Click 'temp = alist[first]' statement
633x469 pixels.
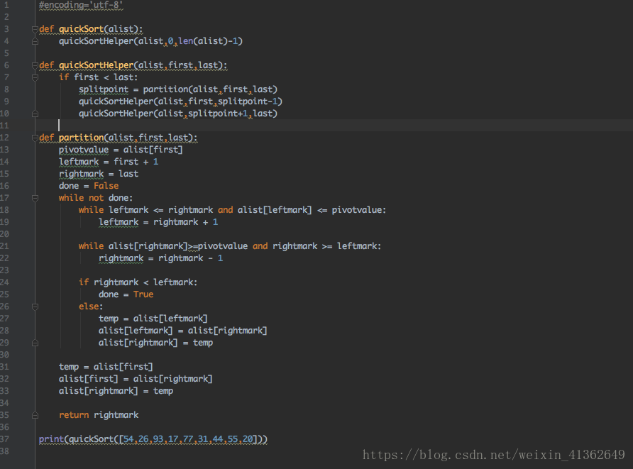tap(106, 367)
